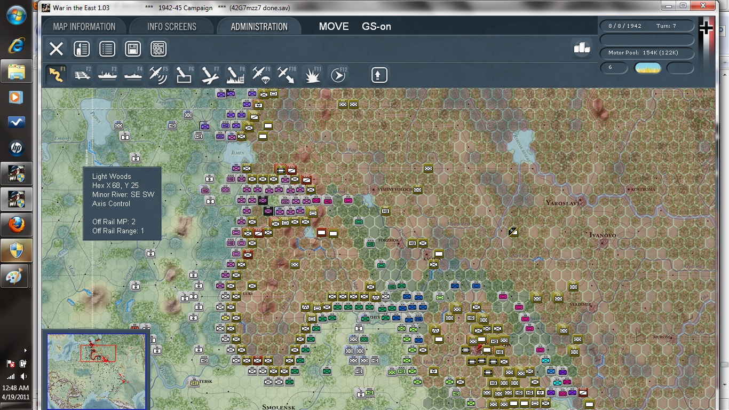Select the Bomb Airfield F7 icon
The image size is (729, 410).
pos(210,75)
